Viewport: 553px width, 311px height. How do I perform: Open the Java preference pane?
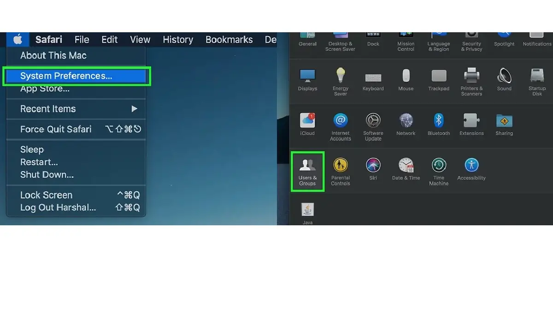pyautogui.click(x=307, y=213)
